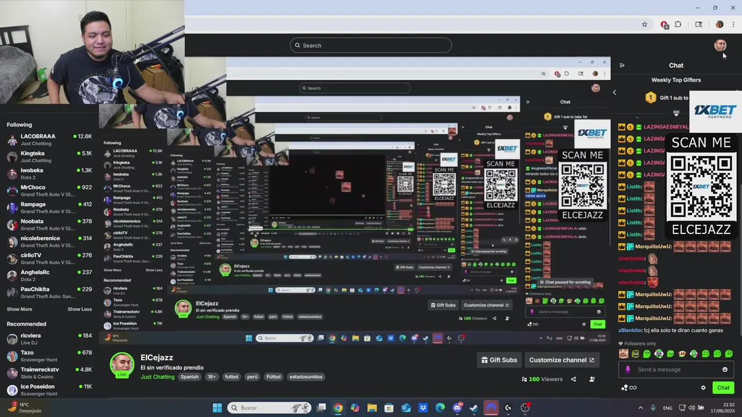The image size is (742, 417).
Task: Open OBS Studio from the main taskbar
Action: (x=525, y=408)
